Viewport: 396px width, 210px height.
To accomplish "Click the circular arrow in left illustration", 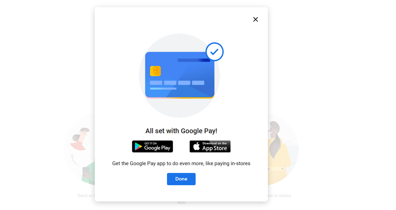I will tap(74, 160).
